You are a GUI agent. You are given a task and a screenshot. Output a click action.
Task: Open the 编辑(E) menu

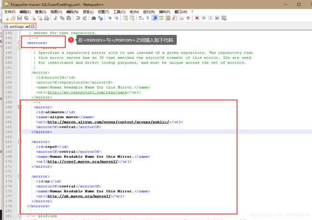(25, 12)
